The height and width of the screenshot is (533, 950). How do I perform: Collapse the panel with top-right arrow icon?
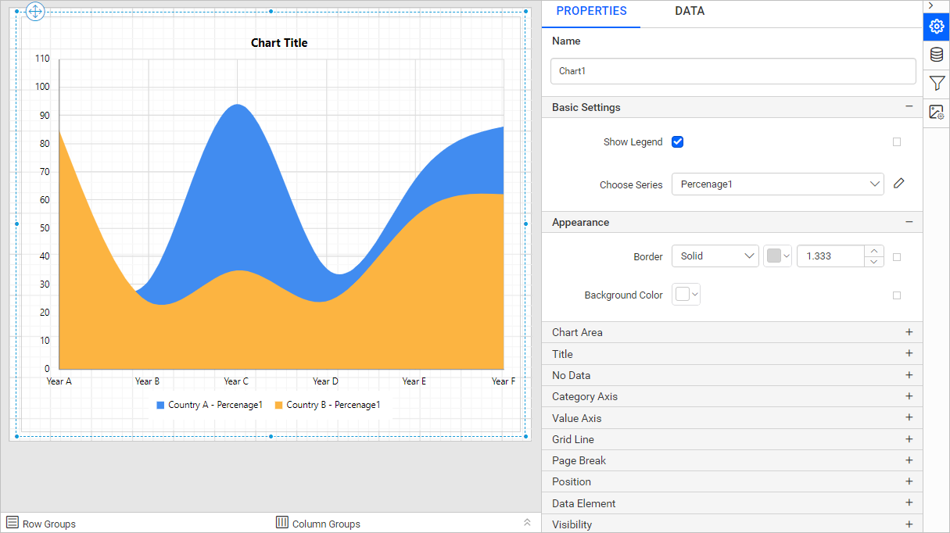click(930, 5)
